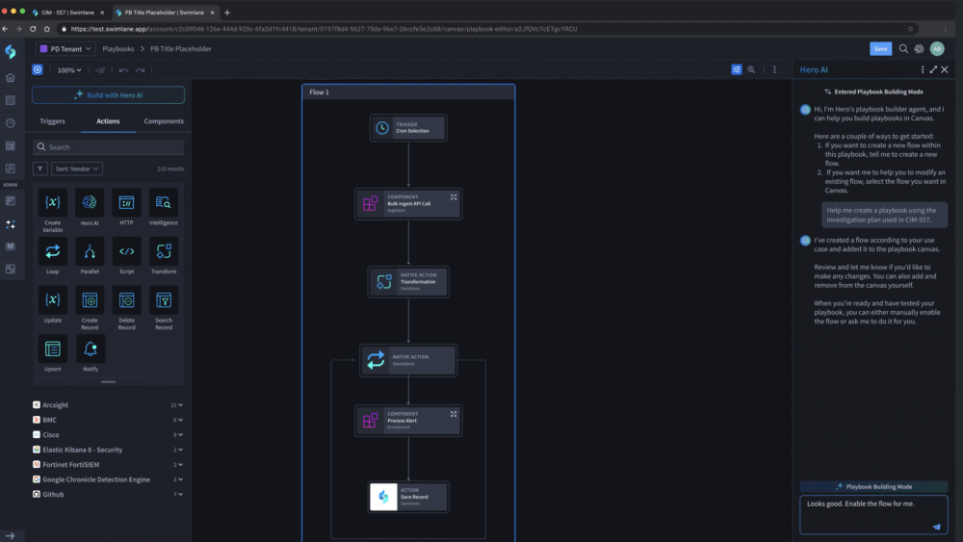This screenshot has height=542, width=963.
Task: Open the PD Tenant dropdown
Action: click(65, 48)
